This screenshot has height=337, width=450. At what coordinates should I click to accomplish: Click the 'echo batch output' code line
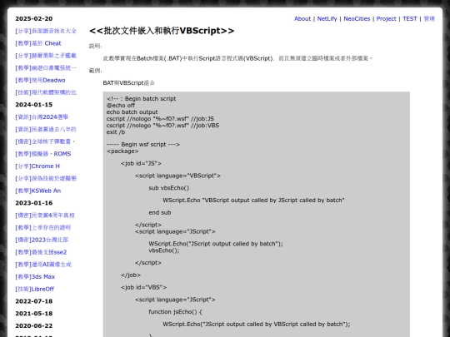(132, 112)
